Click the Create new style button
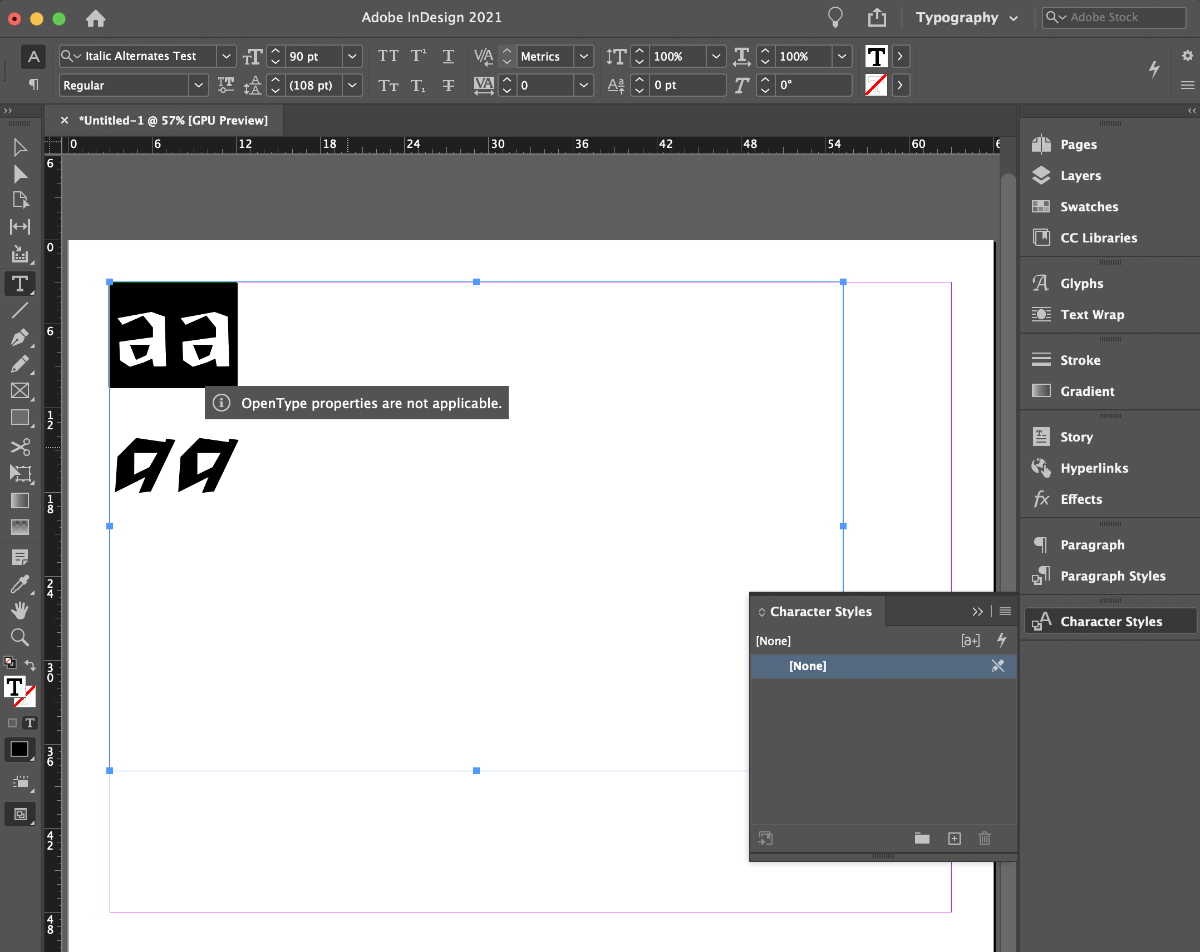Viewport: 1200px width, 952px height. (x=955, y=838)
